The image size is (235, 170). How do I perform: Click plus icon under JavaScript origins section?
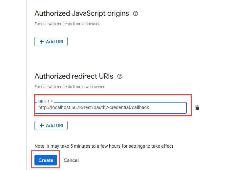[x=41, y=42]
